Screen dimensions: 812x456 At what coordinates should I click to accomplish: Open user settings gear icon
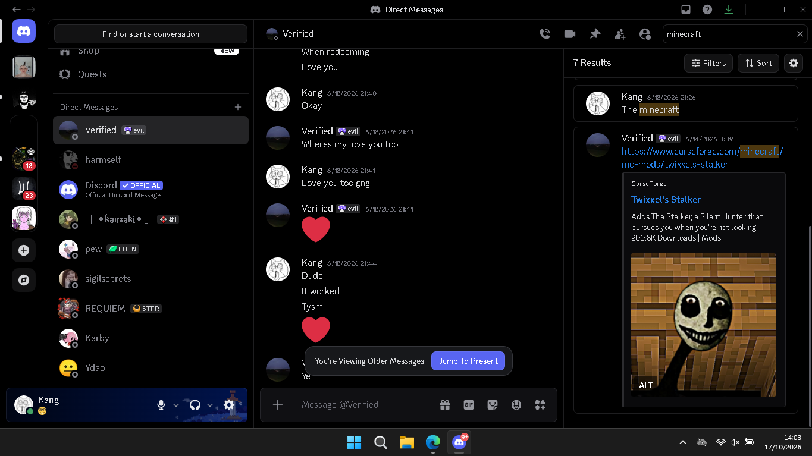click(x=229, y=405)
